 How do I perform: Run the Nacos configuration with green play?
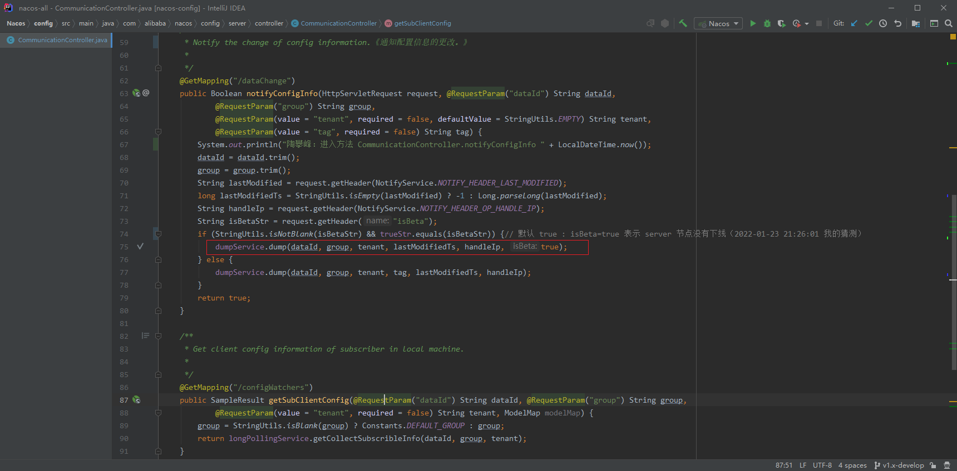click(x=753, y=23)
